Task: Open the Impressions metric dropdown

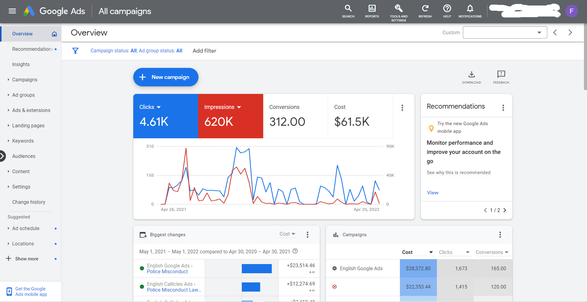Action: 239,107
